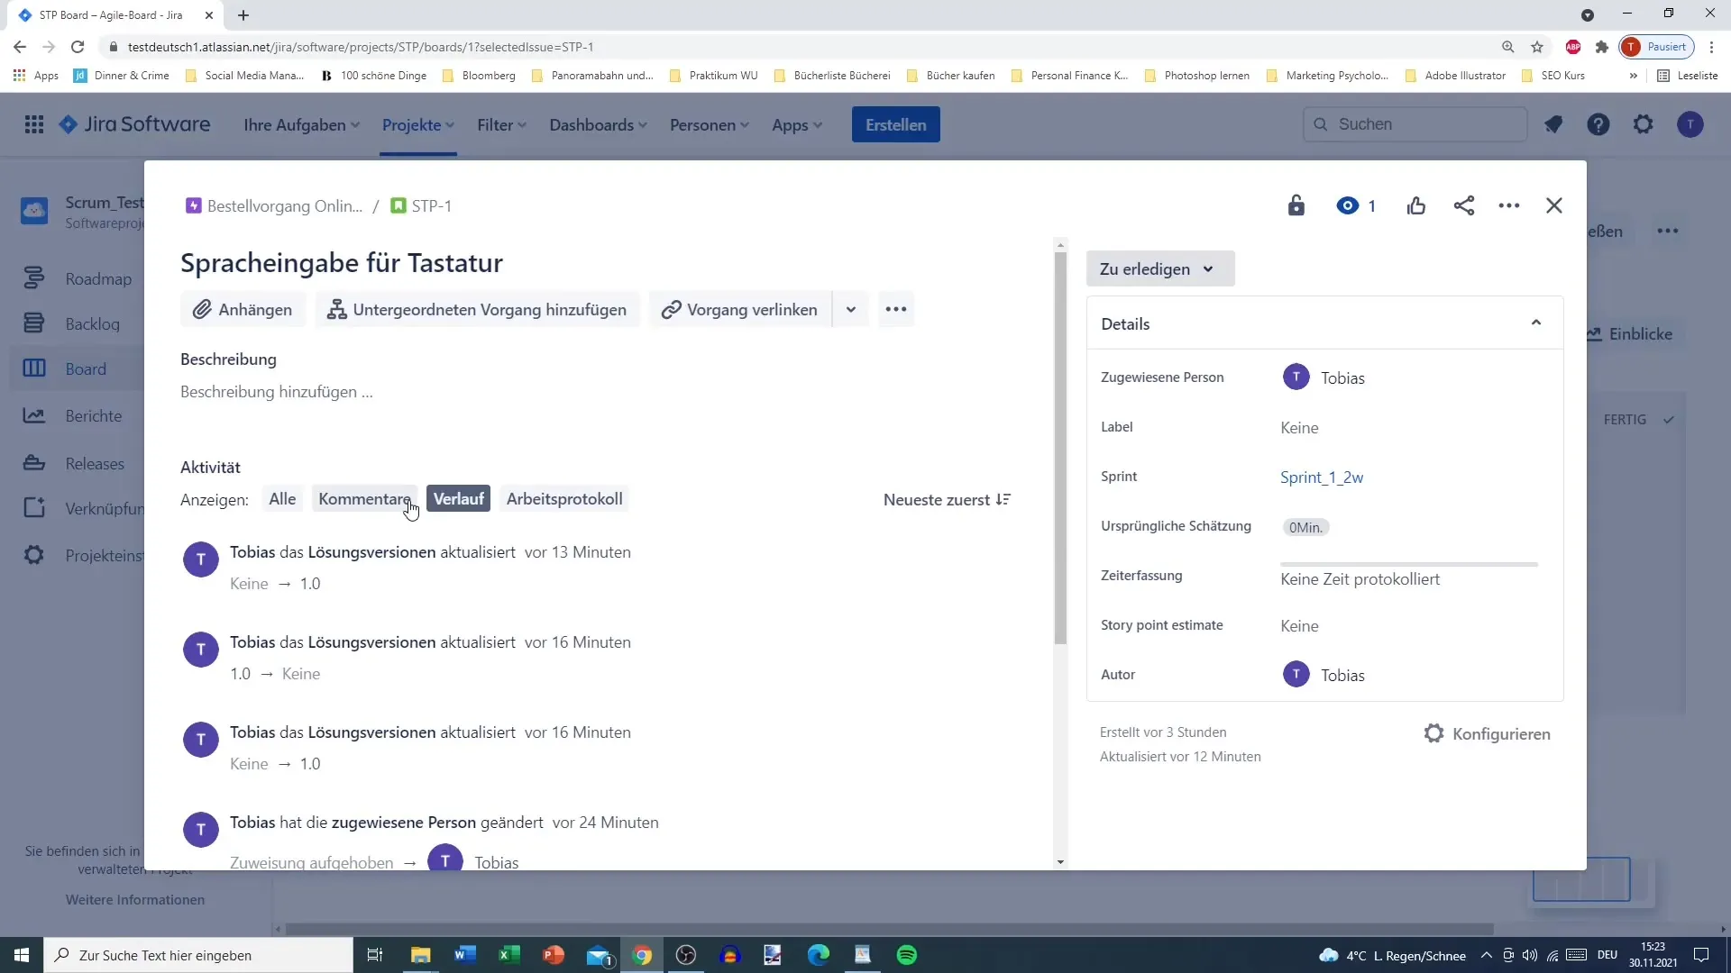1731x973 pixels.
Task: Open the Projekte navigation dropdown
Action: click(x=417, y=123)
